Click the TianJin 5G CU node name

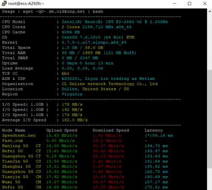[x=21, y=161]
